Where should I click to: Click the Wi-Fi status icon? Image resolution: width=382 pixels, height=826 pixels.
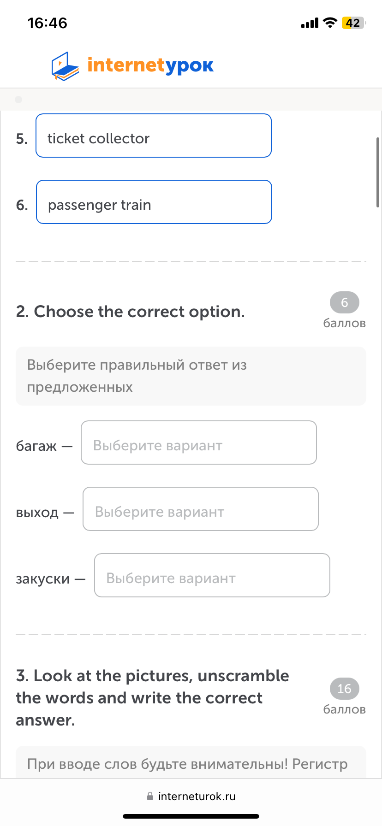pos(330,23)
